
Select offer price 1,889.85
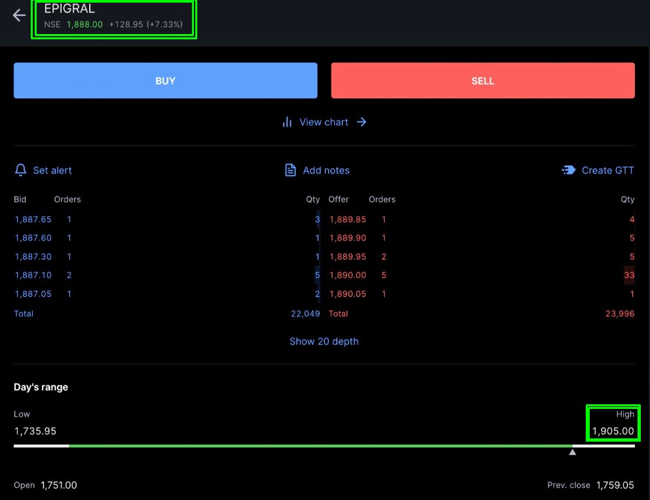348,220
